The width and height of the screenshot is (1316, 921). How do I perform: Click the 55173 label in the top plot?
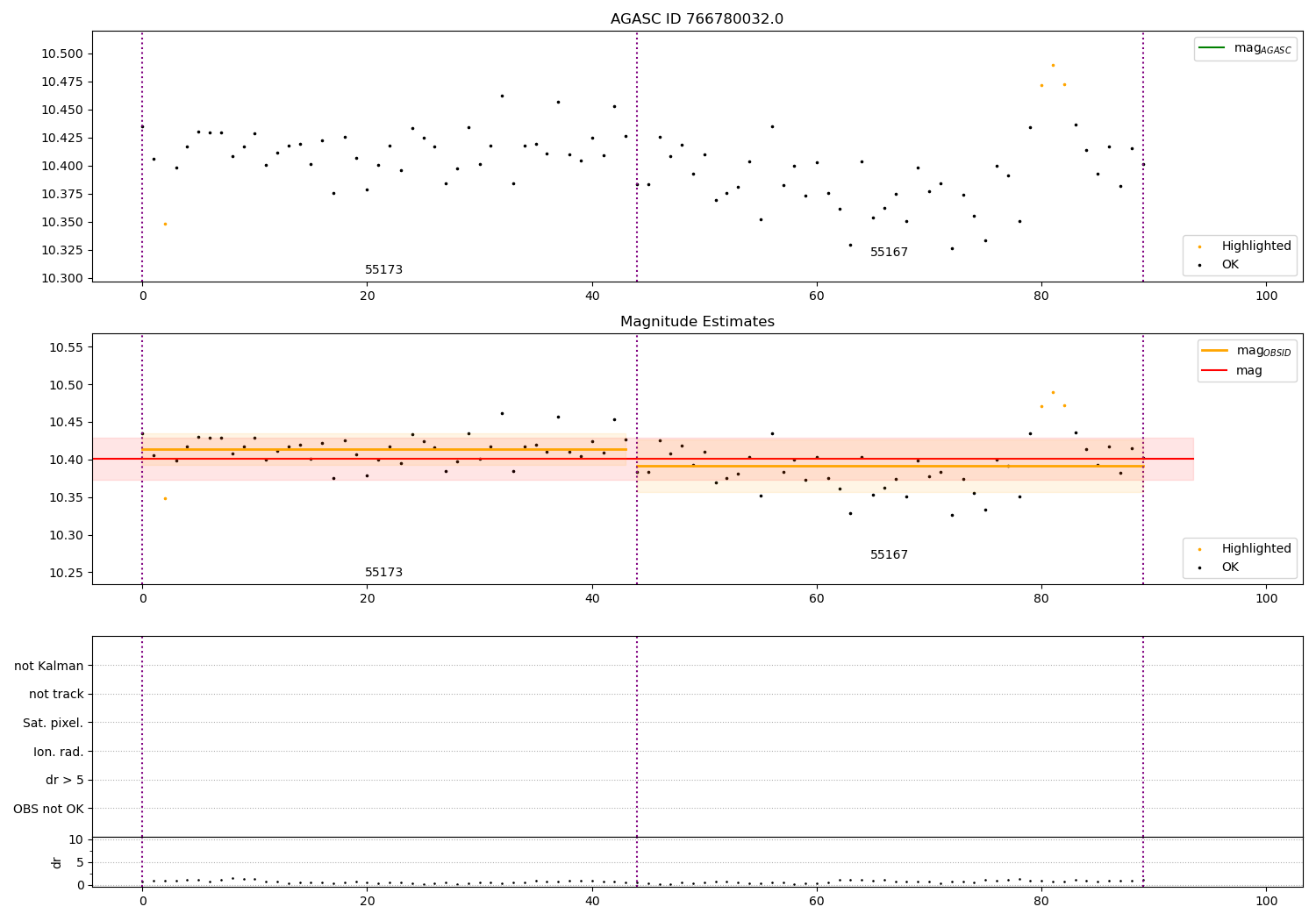pos(383,270)
